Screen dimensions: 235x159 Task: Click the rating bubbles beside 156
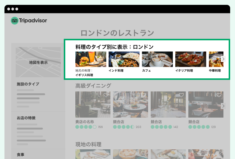[x=86, y=127]
